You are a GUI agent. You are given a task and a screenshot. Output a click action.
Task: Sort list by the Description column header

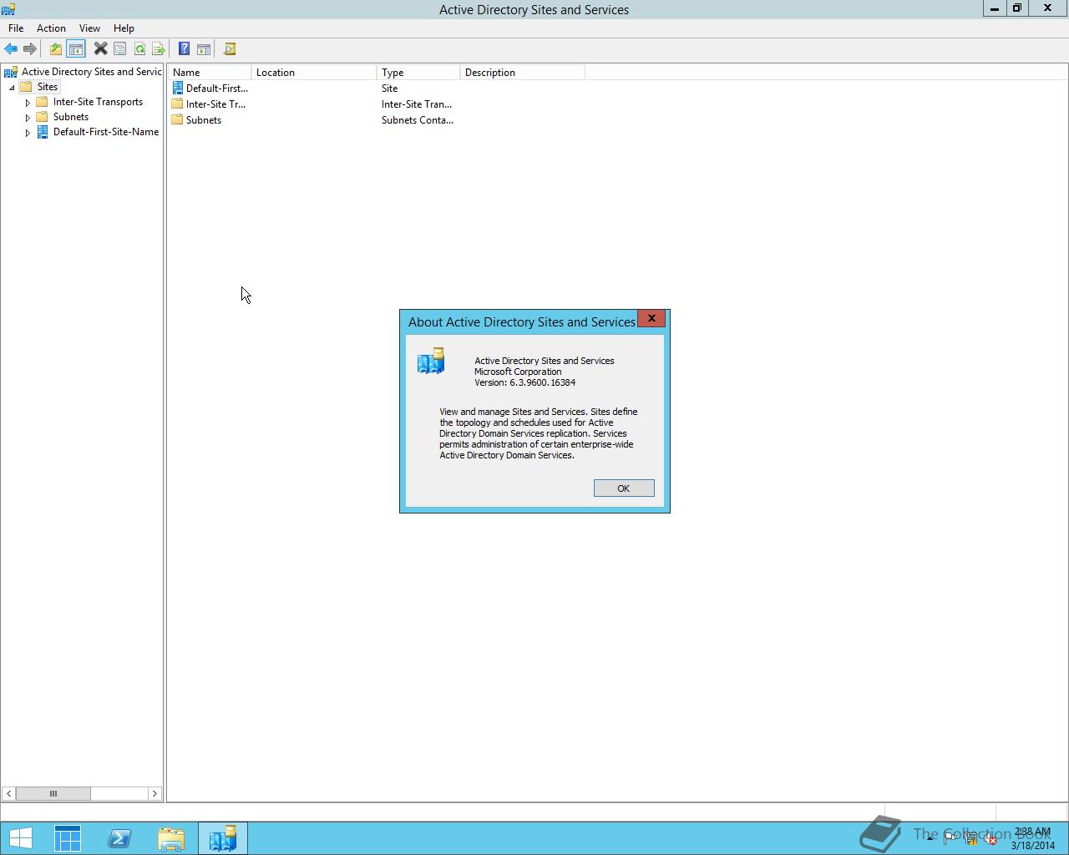[523, 73]
